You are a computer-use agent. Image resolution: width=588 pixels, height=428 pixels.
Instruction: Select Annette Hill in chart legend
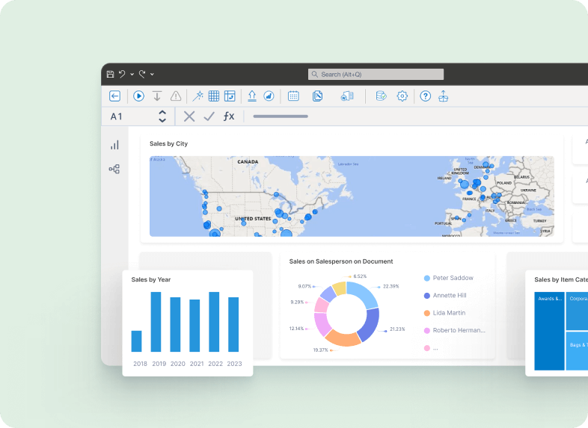coord(445,296)
